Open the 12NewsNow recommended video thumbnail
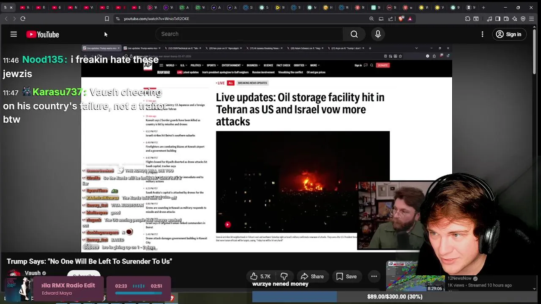Image resolution: width=541 pixels, height=304 pixels. tap(416, 277)
